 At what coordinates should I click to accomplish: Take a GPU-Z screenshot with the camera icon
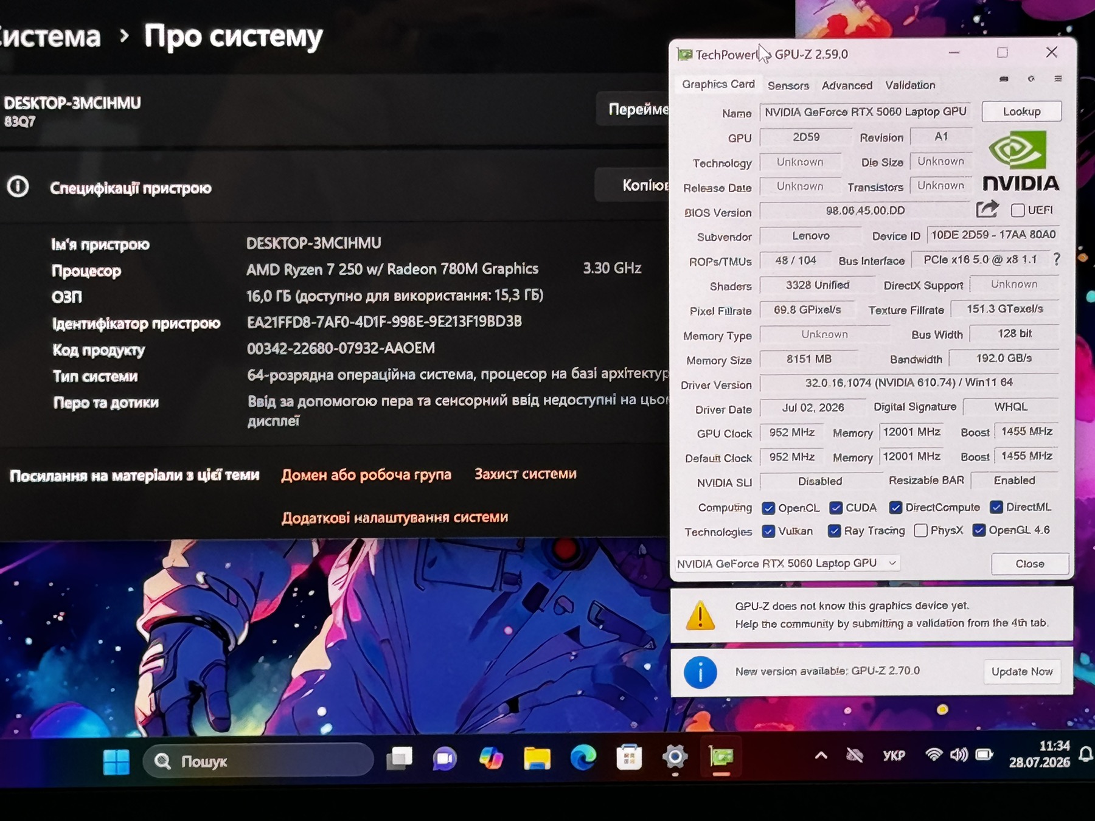pyautogui.click(x=1004, y=79)
